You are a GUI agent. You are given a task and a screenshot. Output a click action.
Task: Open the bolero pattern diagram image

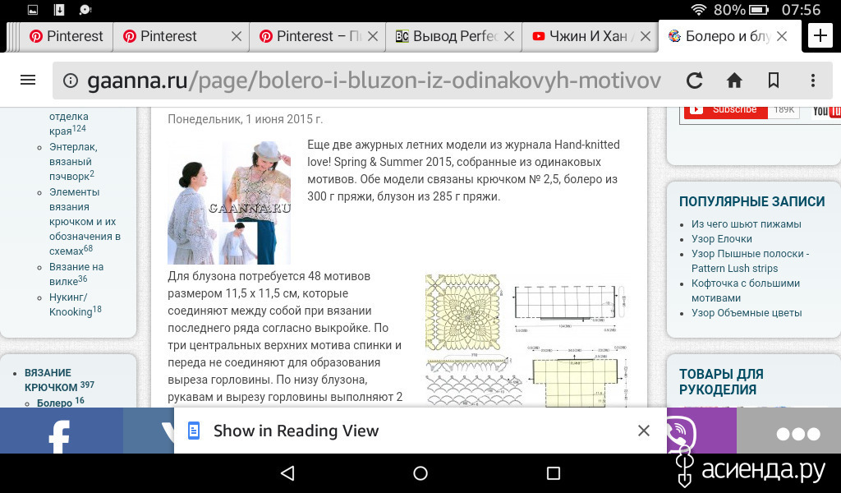[x=570, y=307]
